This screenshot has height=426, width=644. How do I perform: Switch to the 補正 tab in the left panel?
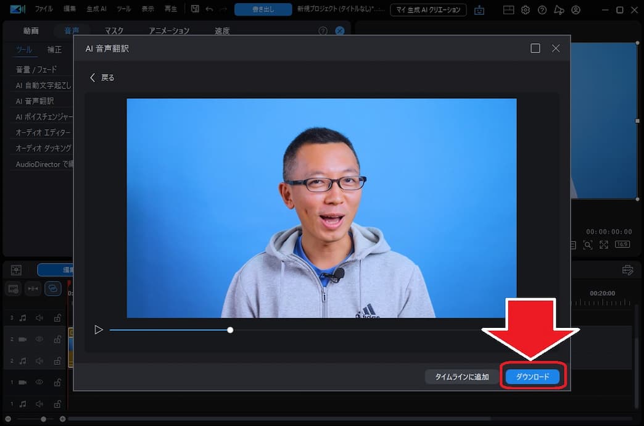[x=54, y=50]
